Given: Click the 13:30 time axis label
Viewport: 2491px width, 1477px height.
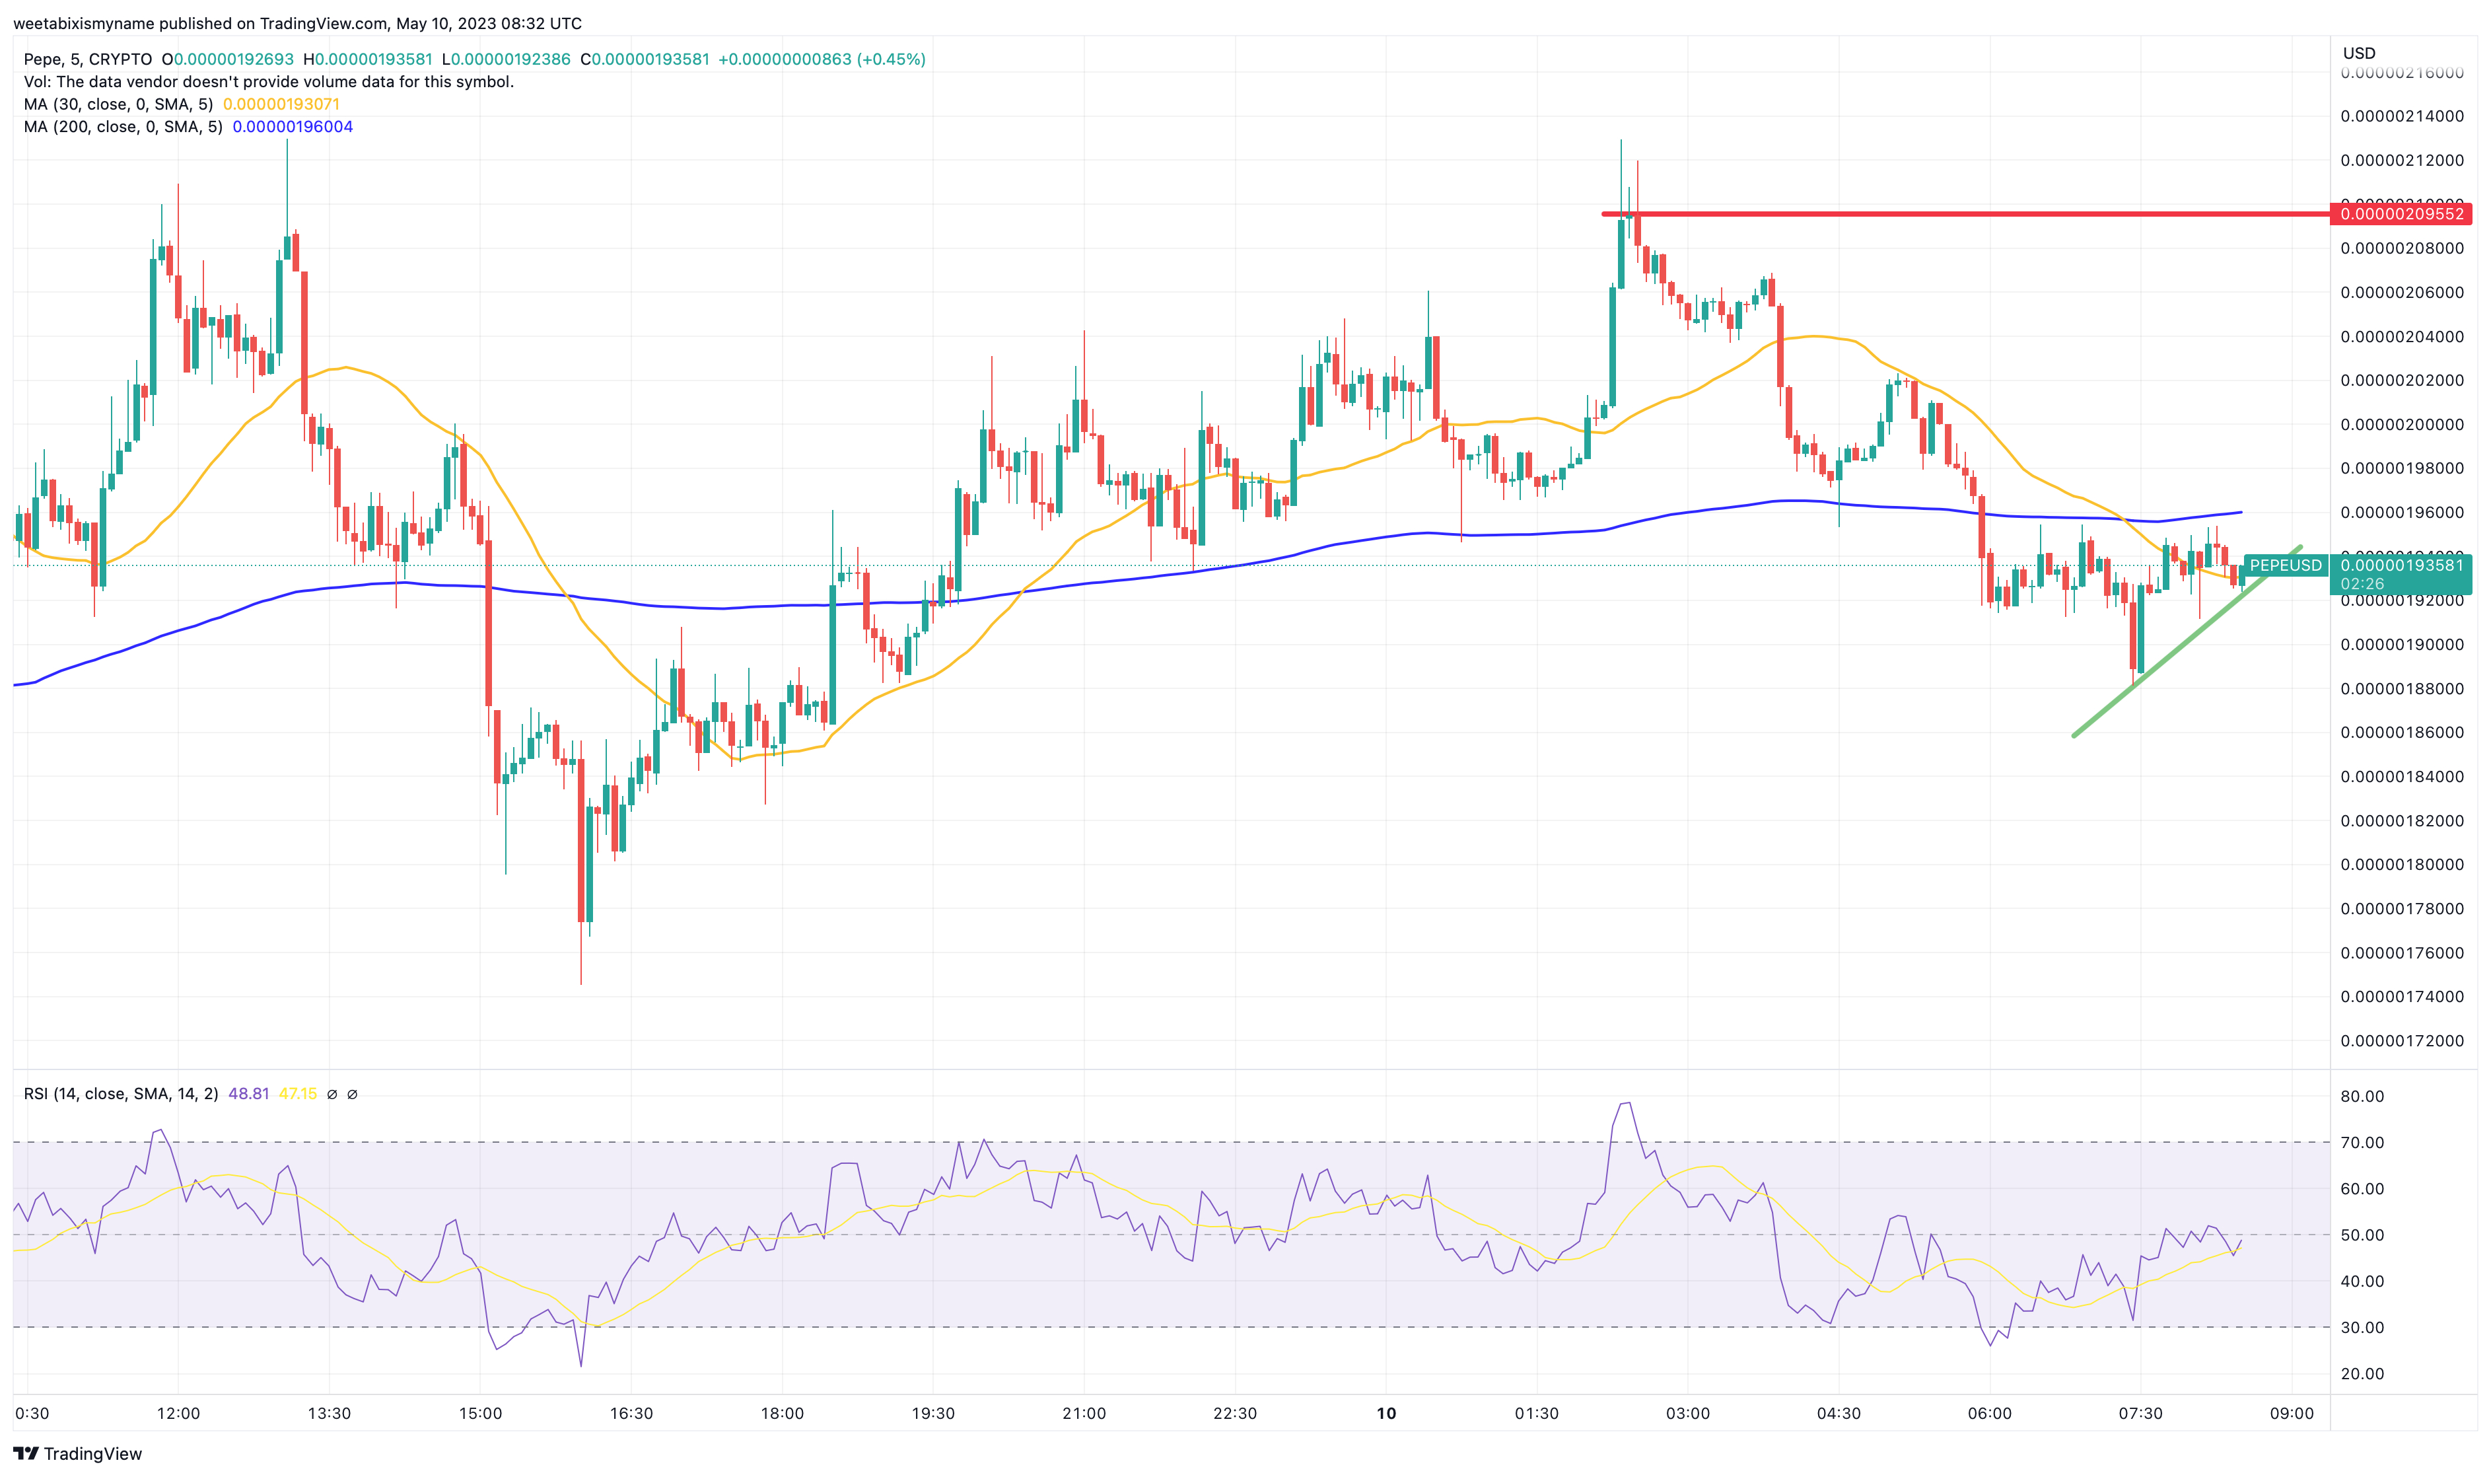Looking at the screenshot, I should 330,1414.
